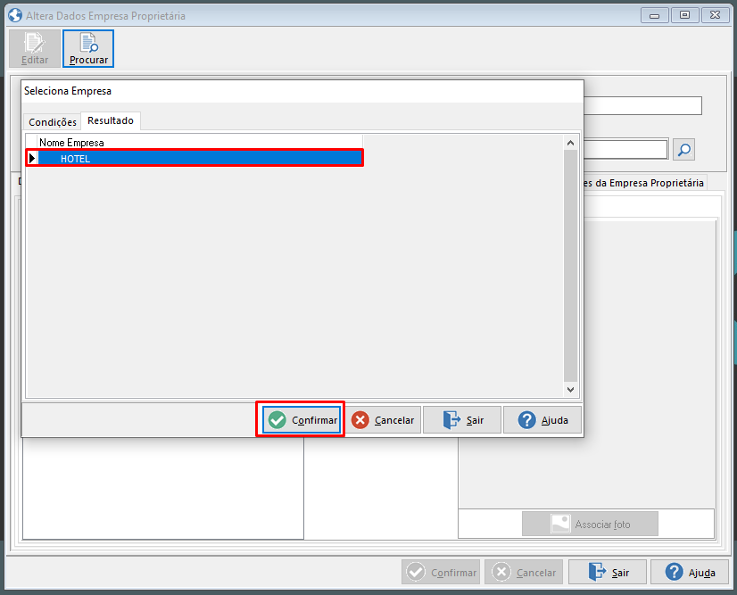
Task: Select the HOTEL row in results
Action: 195,159
